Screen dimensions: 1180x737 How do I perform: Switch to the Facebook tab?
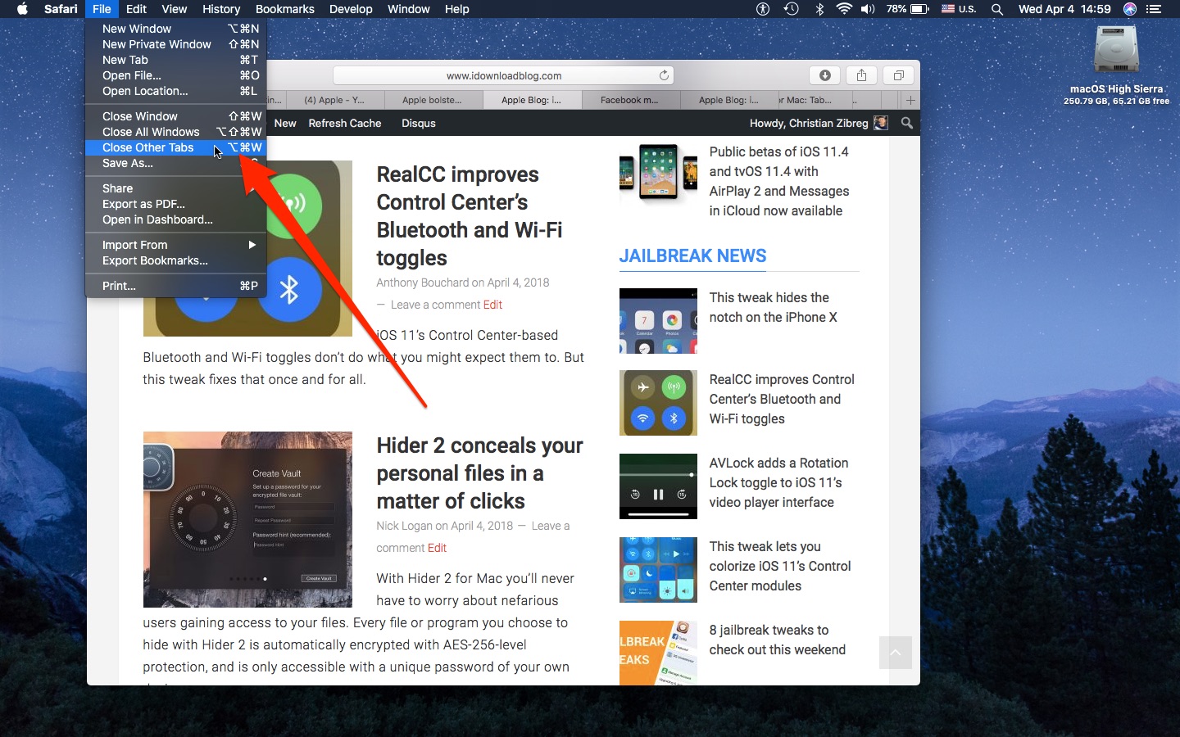(629, 100)
